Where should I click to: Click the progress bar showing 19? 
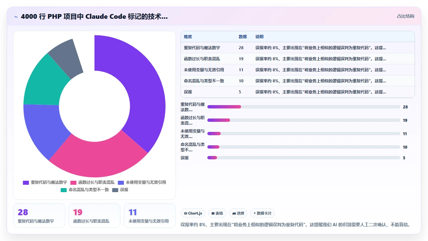[304, 120]
